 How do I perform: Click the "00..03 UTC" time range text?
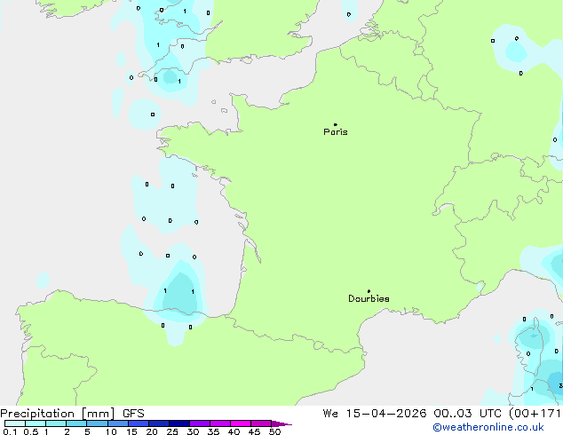(x=467, y=414)
